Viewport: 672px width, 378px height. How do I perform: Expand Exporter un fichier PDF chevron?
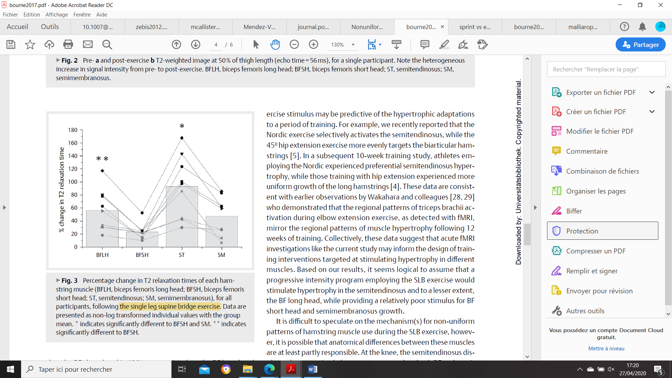point(652,92)
